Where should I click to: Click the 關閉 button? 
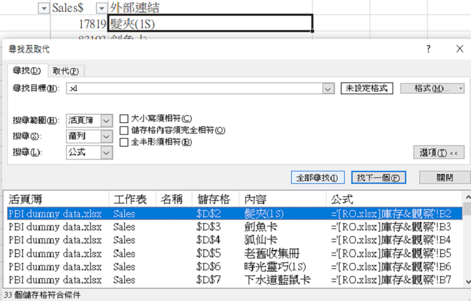[x=444, y=177]
